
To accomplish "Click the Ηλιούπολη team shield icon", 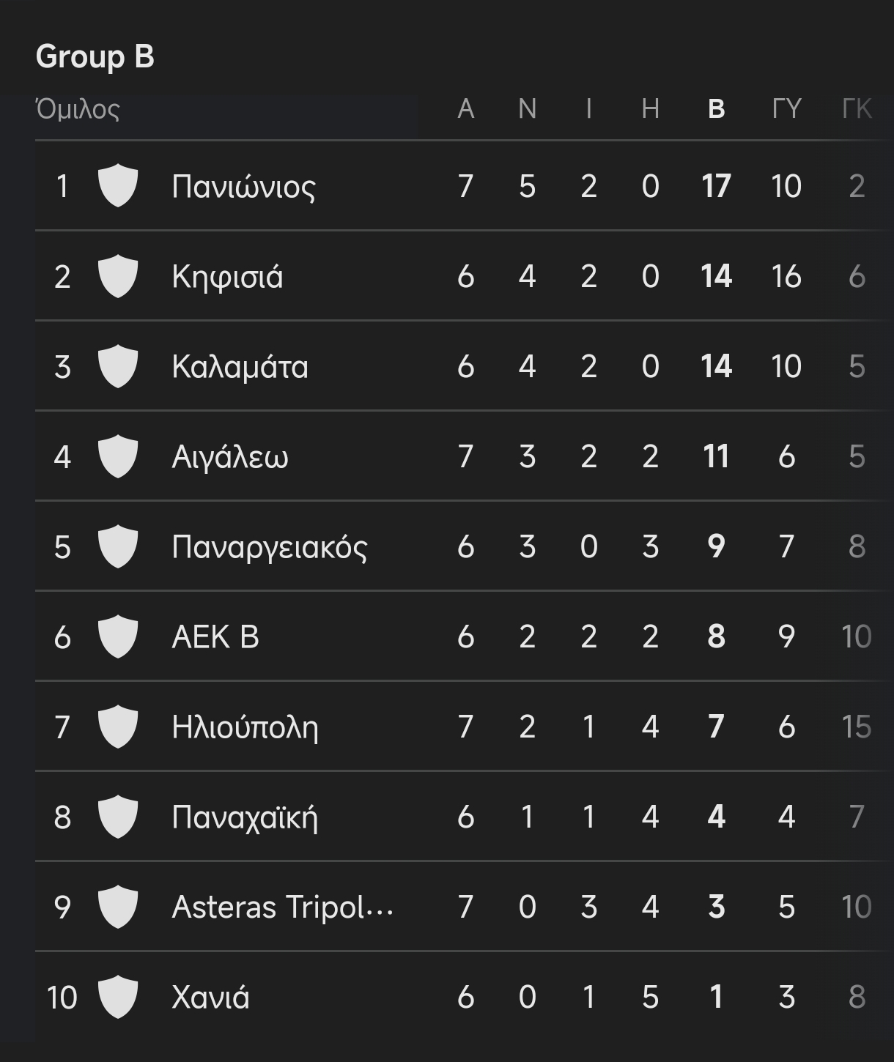I will [117, 727].
